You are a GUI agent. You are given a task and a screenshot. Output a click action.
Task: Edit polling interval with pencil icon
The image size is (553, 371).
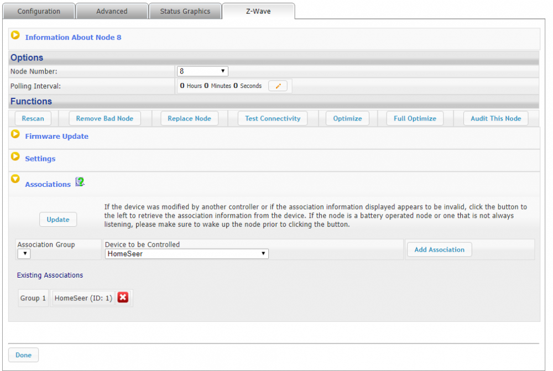[x=278, y=86]
